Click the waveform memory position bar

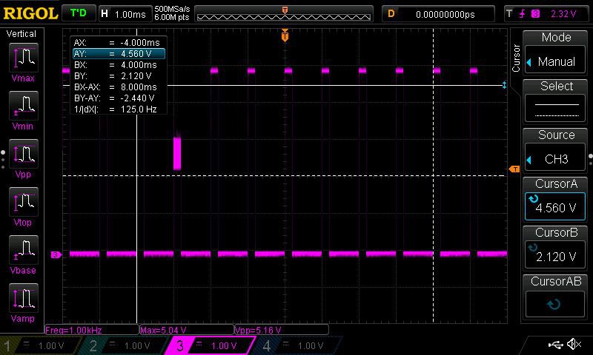pos(285,13)
